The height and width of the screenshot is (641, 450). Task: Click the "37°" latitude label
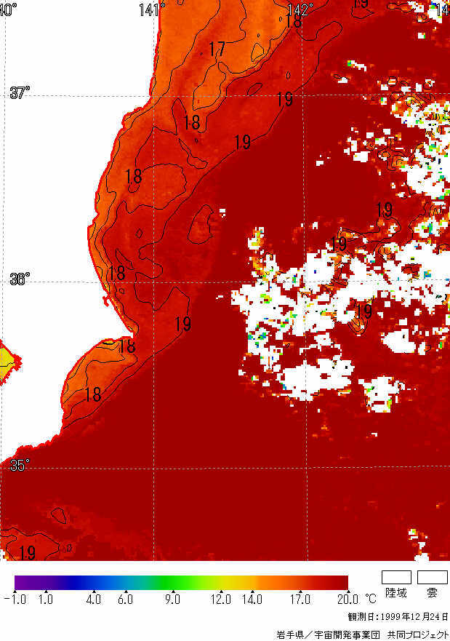point(20,92)
